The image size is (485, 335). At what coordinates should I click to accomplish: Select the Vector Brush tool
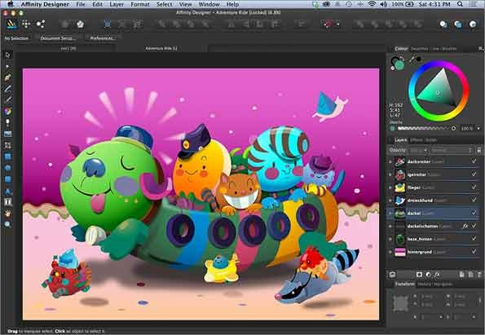coord(7,99)
